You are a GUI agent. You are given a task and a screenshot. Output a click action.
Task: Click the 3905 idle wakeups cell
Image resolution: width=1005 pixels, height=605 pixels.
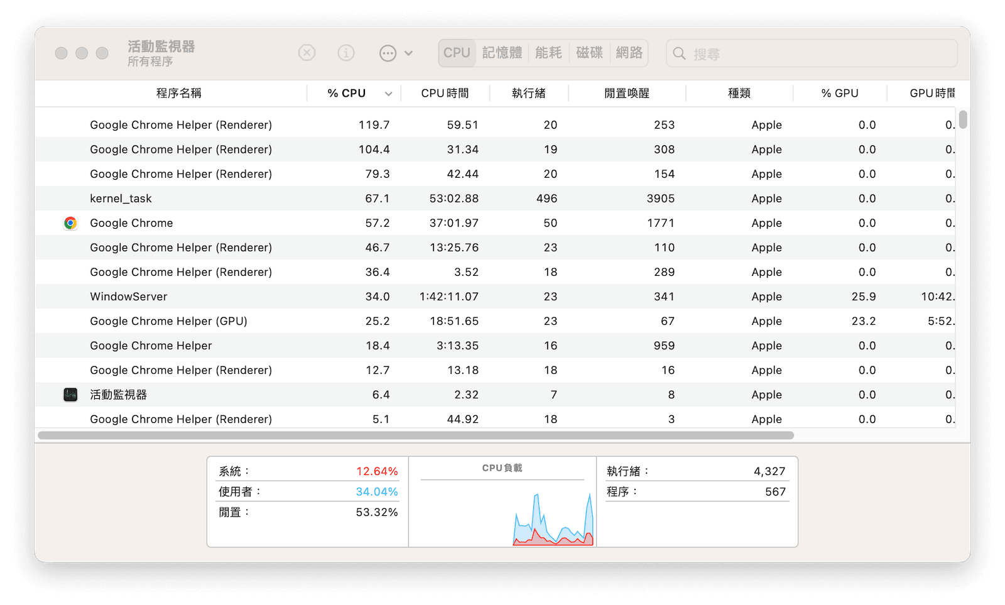[x=661, y=199]
